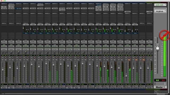Screen dimensions: 170x95
Task: Select the Harmonica track name
Action: click(19, 88)
